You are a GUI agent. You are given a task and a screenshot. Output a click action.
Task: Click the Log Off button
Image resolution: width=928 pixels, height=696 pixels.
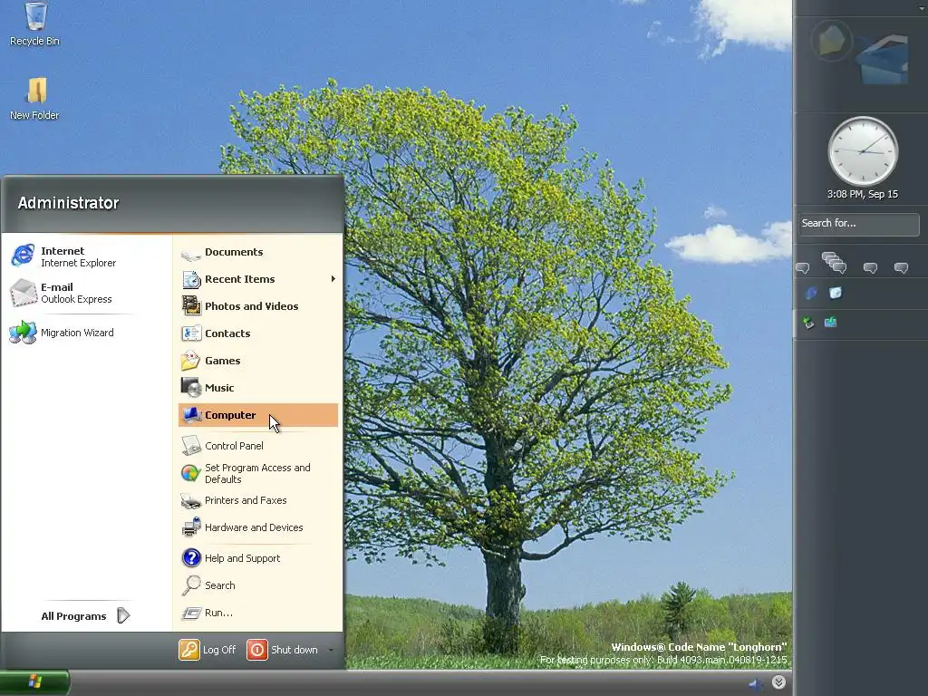(x=208, y=650)
